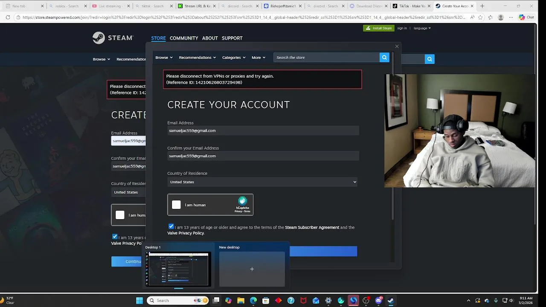The width and height of the screenshot is (546, 307).
Task: Open the ABOUT page
Action: 210,38
